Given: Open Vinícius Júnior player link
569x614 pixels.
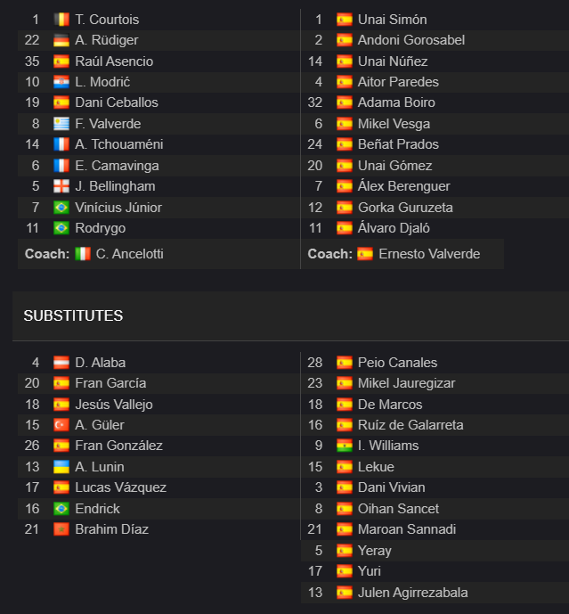Looking at the screenshot, I should 118,208.
